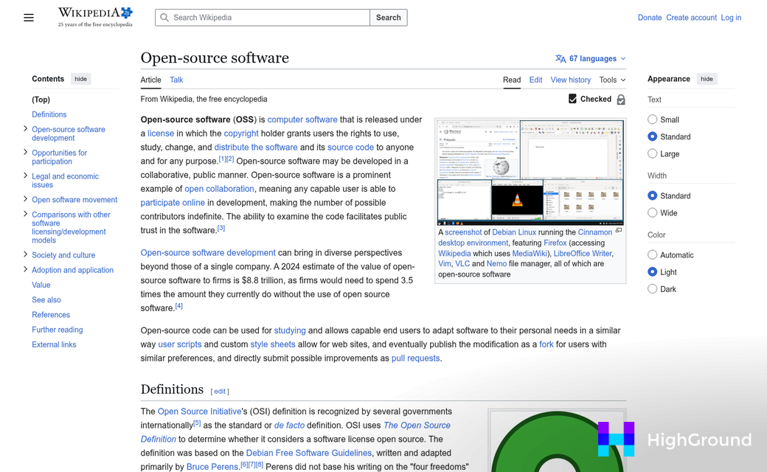Switch to the Talk tab
The width and height of the screenshot is (767, 472).
tap(176, 80)
